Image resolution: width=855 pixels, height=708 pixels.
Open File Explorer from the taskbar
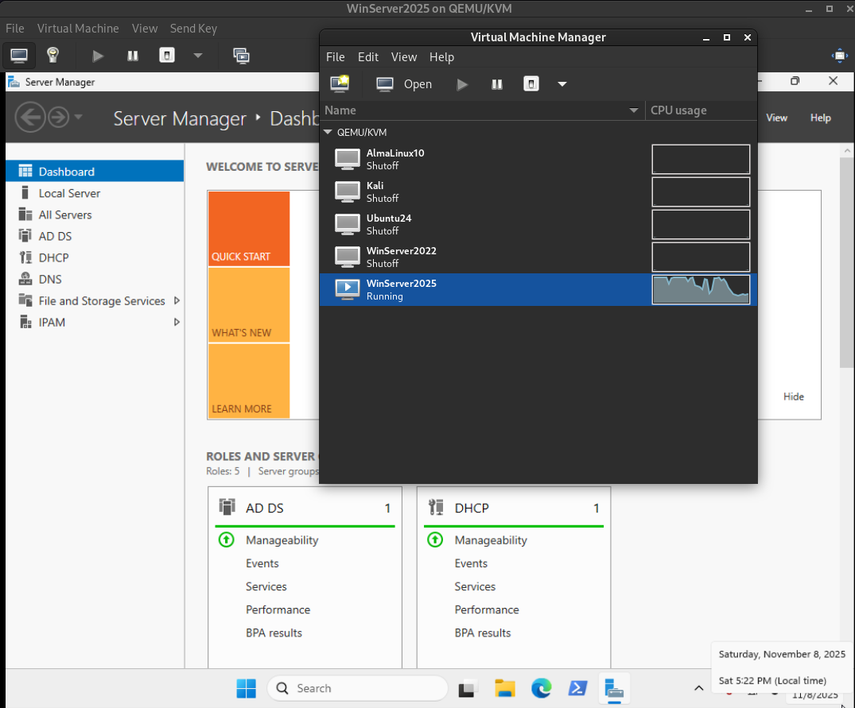(505, 688)
